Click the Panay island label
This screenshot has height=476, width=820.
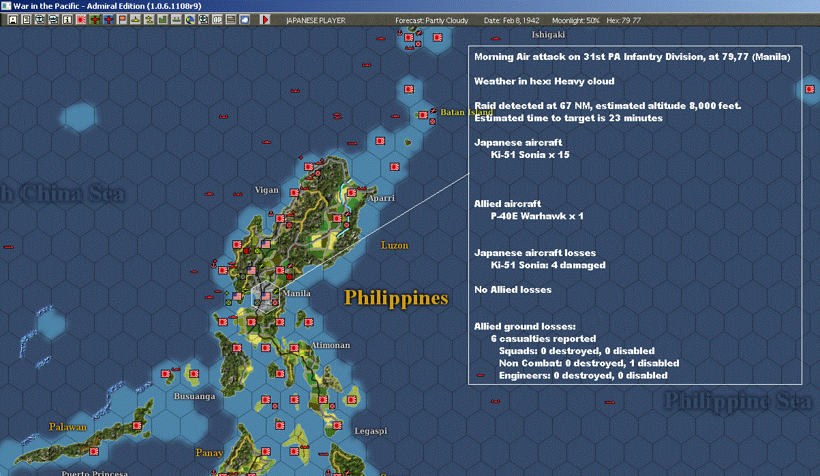pos(209,453)
